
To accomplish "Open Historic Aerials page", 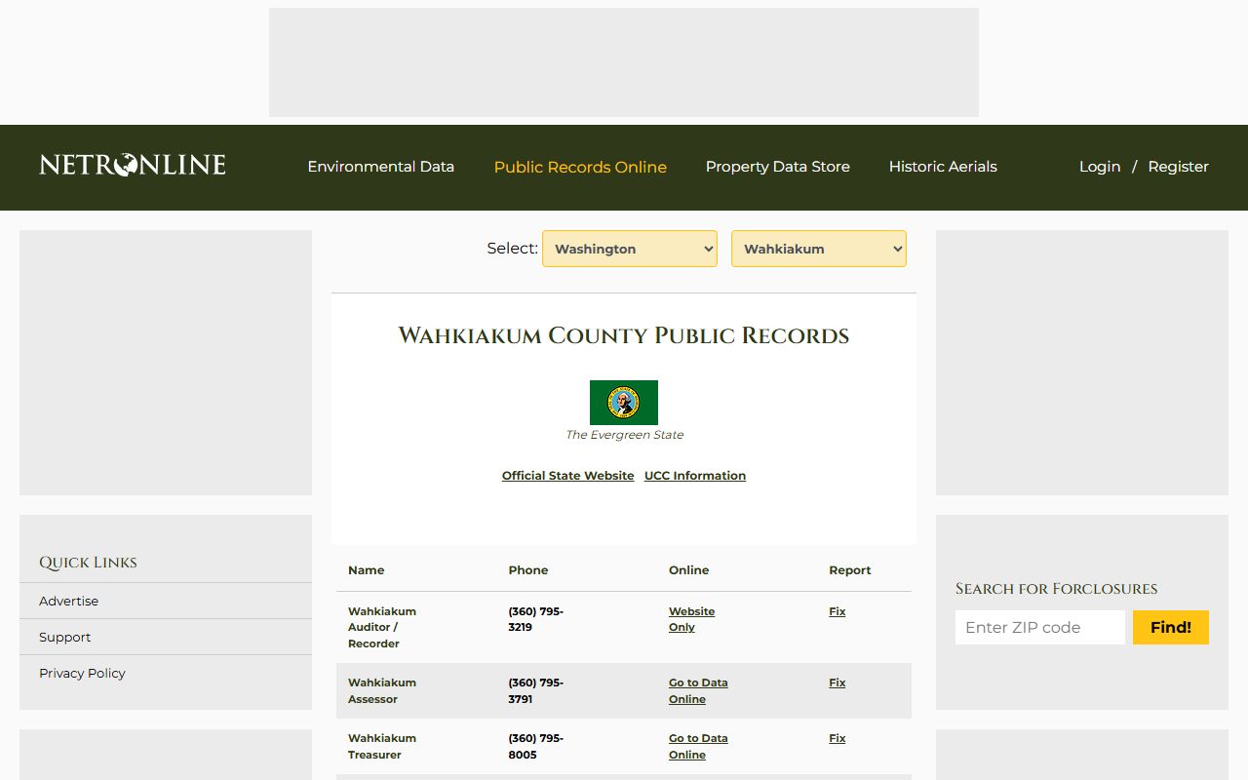I will [x=943, y=167].
